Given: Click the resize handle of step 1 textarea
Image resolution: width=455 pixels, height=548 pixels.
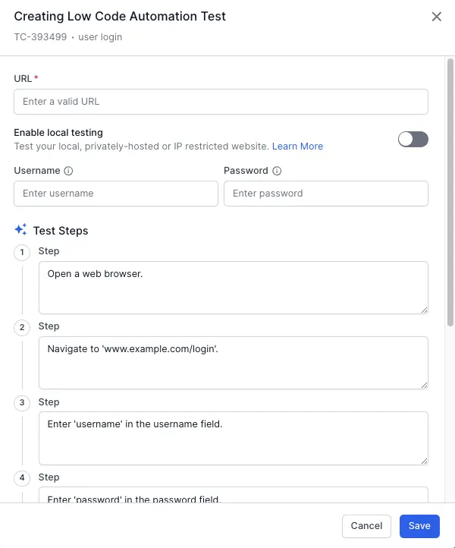Looking at the screenshot, I should point(424,309).
